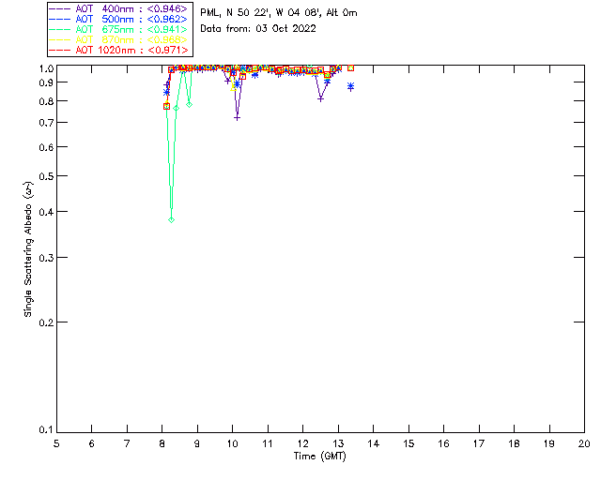Click the AOT 500nm legend entry
This screenshot has width=601, height=480.
(118, 19)
